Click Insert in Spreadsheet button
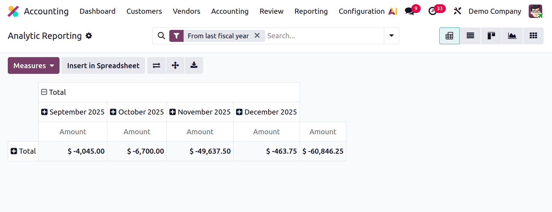Viewport: 552px width, 212px height. [x=103, y=65]
